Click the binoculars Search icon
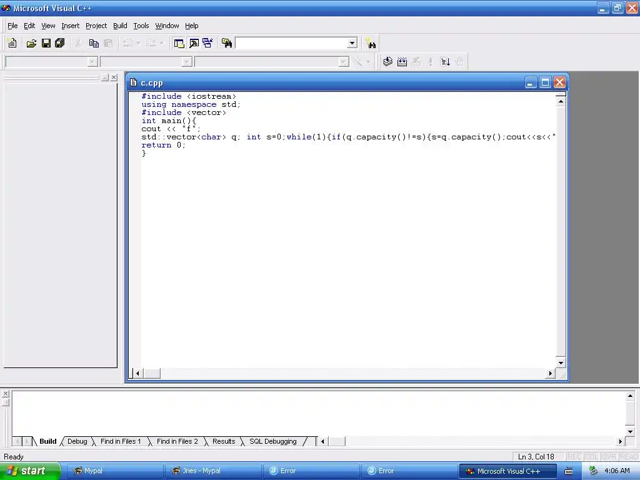This screenshot has height=480, width=640. coord(371,43)
